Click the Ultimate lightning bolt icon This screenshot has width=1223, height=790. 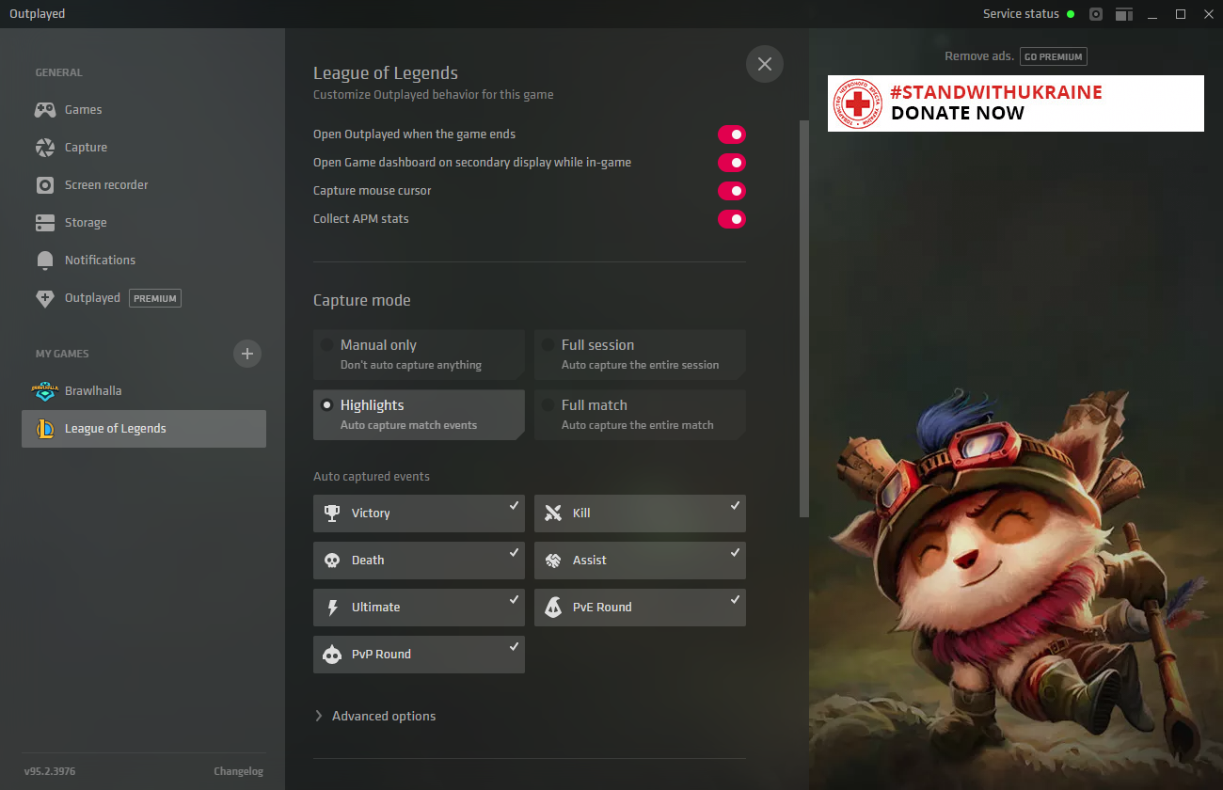click(331, 608)
